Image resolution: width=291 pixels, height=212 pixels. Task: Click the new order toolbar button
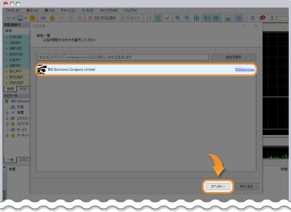point(130,18)
